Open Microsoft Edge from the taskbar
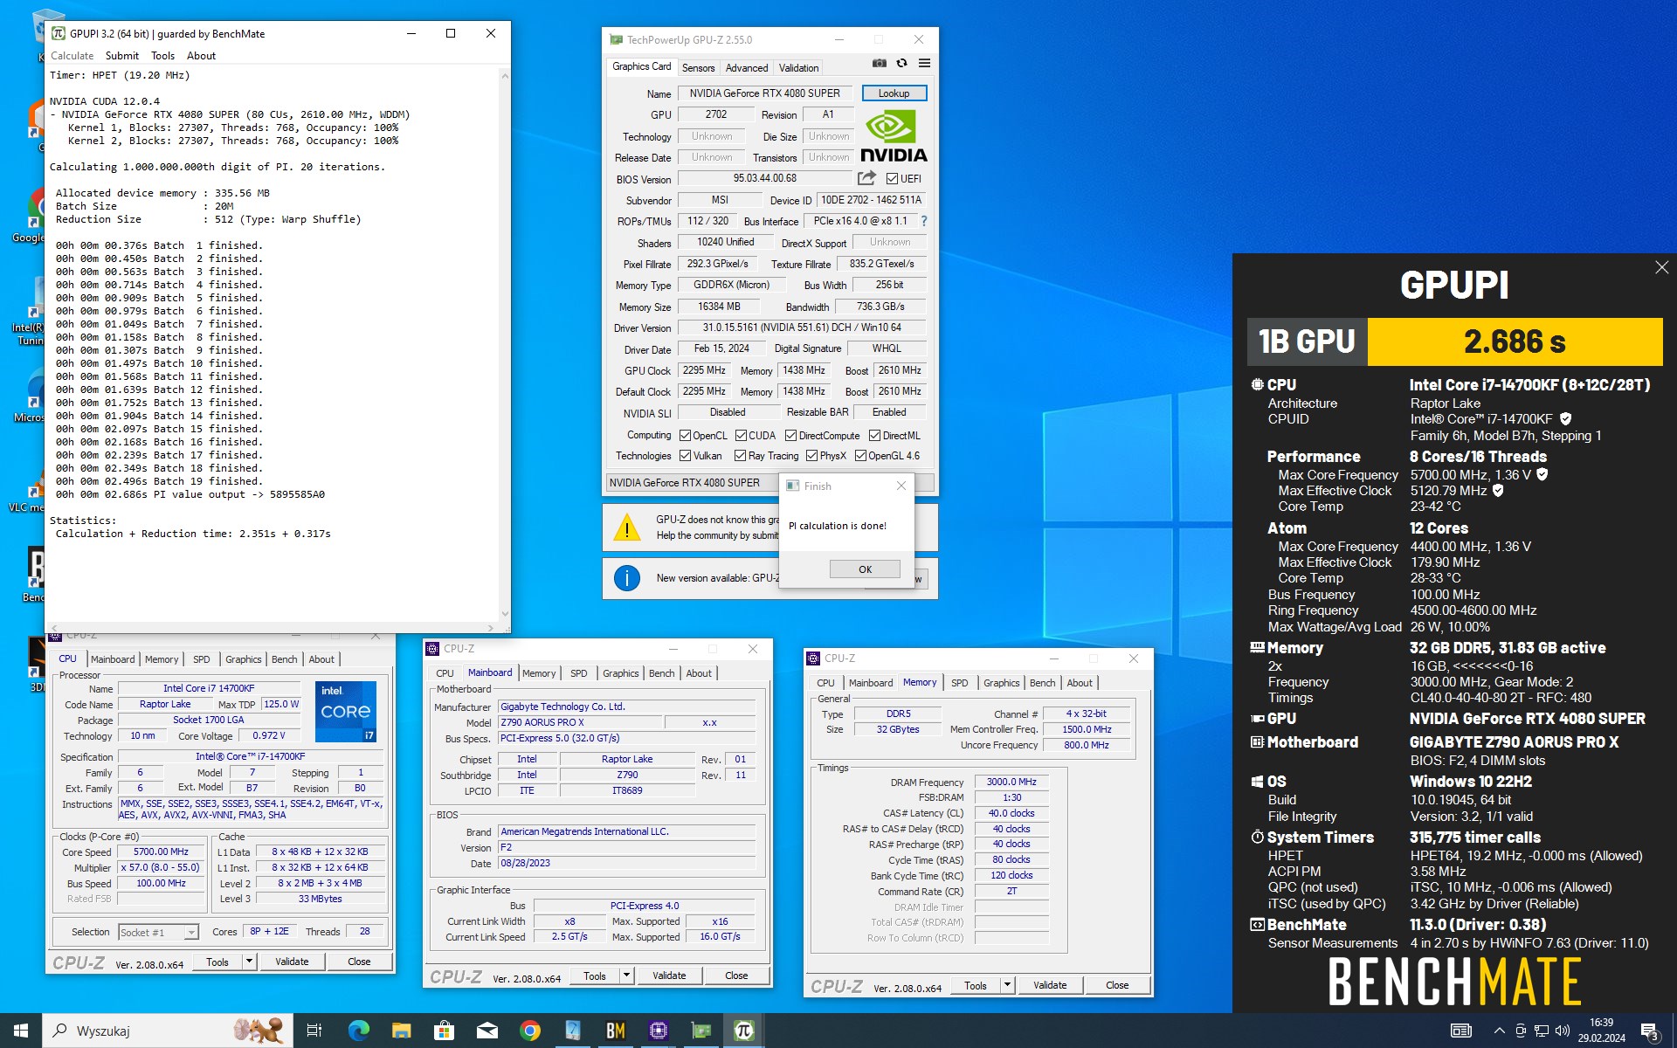1677x1048 pixels. pyautogui.click(x=359, y=1031)
